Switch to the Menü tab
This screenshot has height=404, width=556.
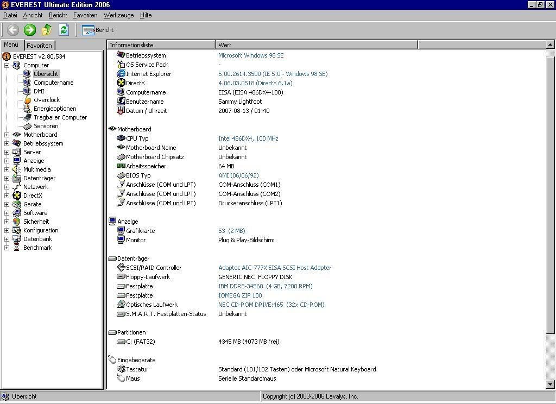[x=12, y=45]
